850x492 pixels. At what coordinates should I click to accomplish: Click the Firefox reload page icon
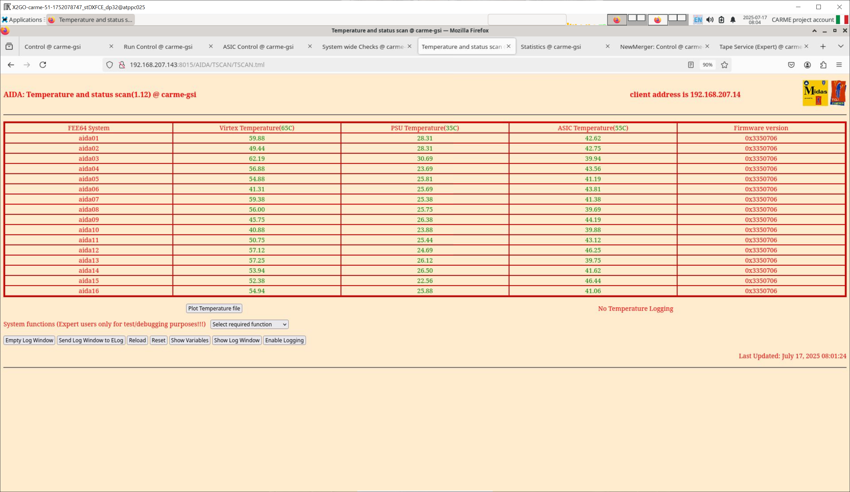tap(43, 65)
